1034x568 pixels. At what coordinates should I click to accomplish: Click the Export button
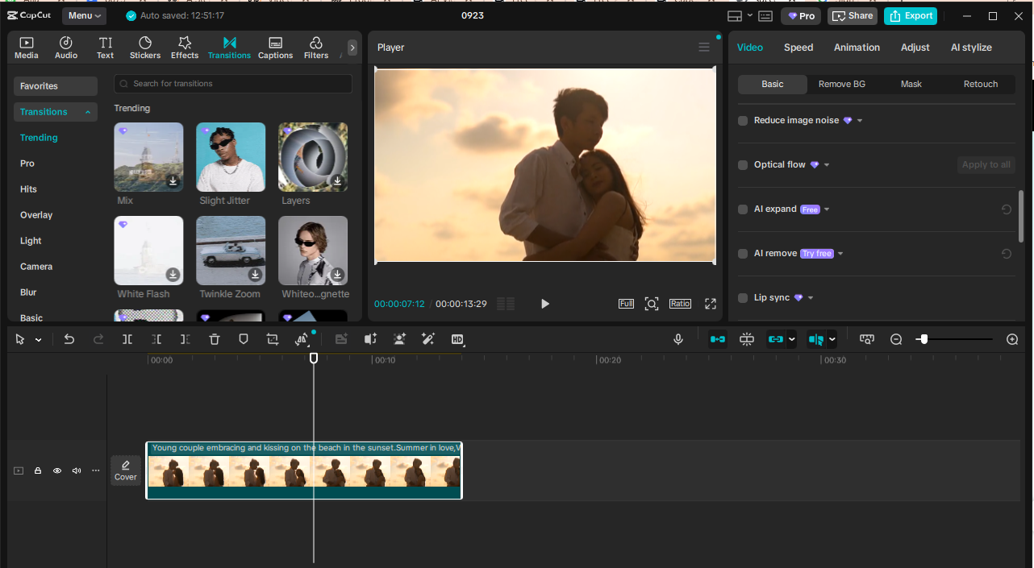[910, 15]
